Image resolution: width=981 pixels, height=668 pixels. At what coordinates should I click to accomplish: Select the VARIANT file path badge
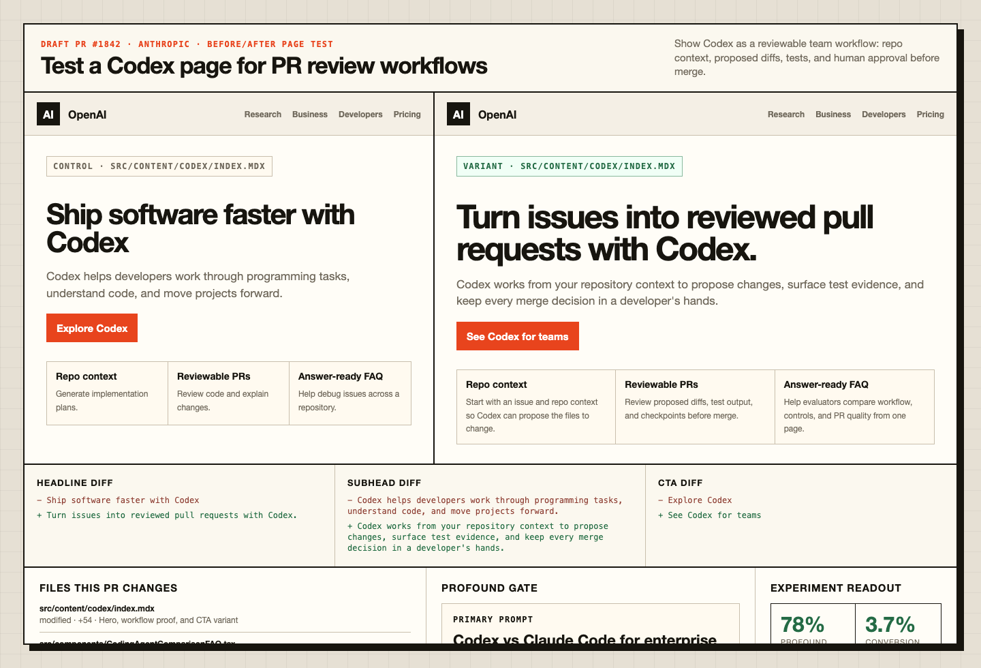point(570,166)
